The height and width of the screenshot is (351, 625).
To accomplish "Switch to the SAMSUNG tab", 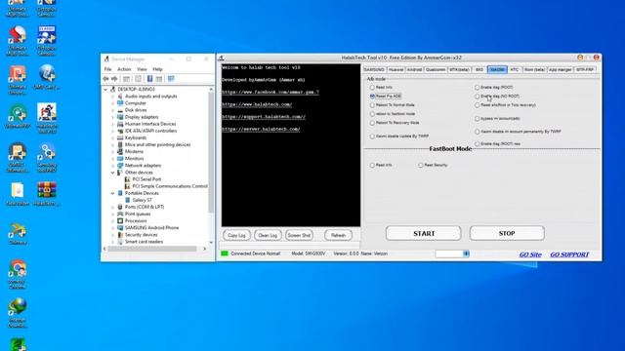I will [x=374, y=70].
